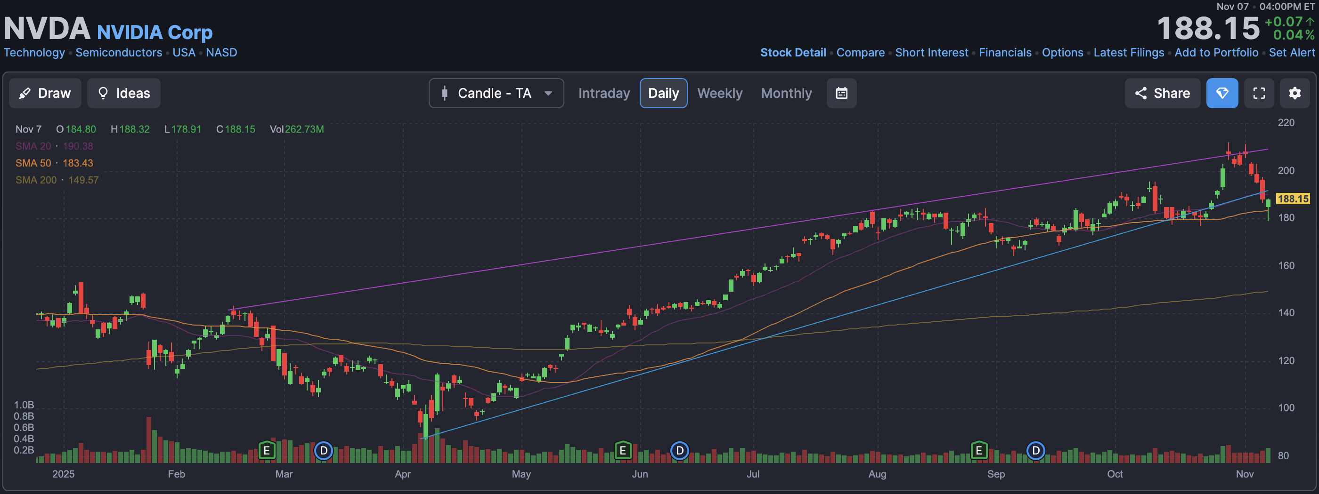Screen dimensions: 1319x494
Task: Click the candlestick icon in chart type selector
Action: click(444, 93)
